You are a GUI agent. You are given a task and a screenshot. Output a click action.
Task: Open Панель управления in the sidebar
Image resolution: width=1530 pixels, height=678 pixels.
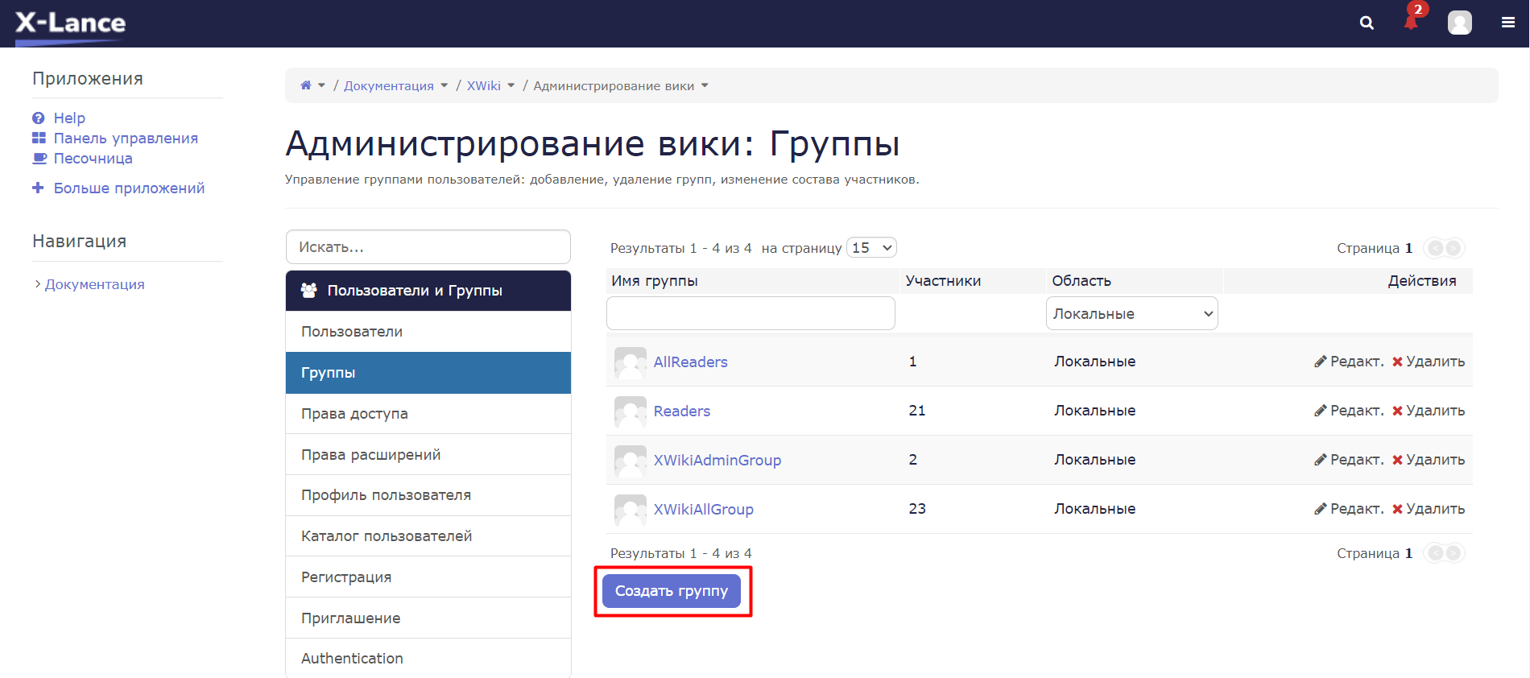(x=126, y=138)
